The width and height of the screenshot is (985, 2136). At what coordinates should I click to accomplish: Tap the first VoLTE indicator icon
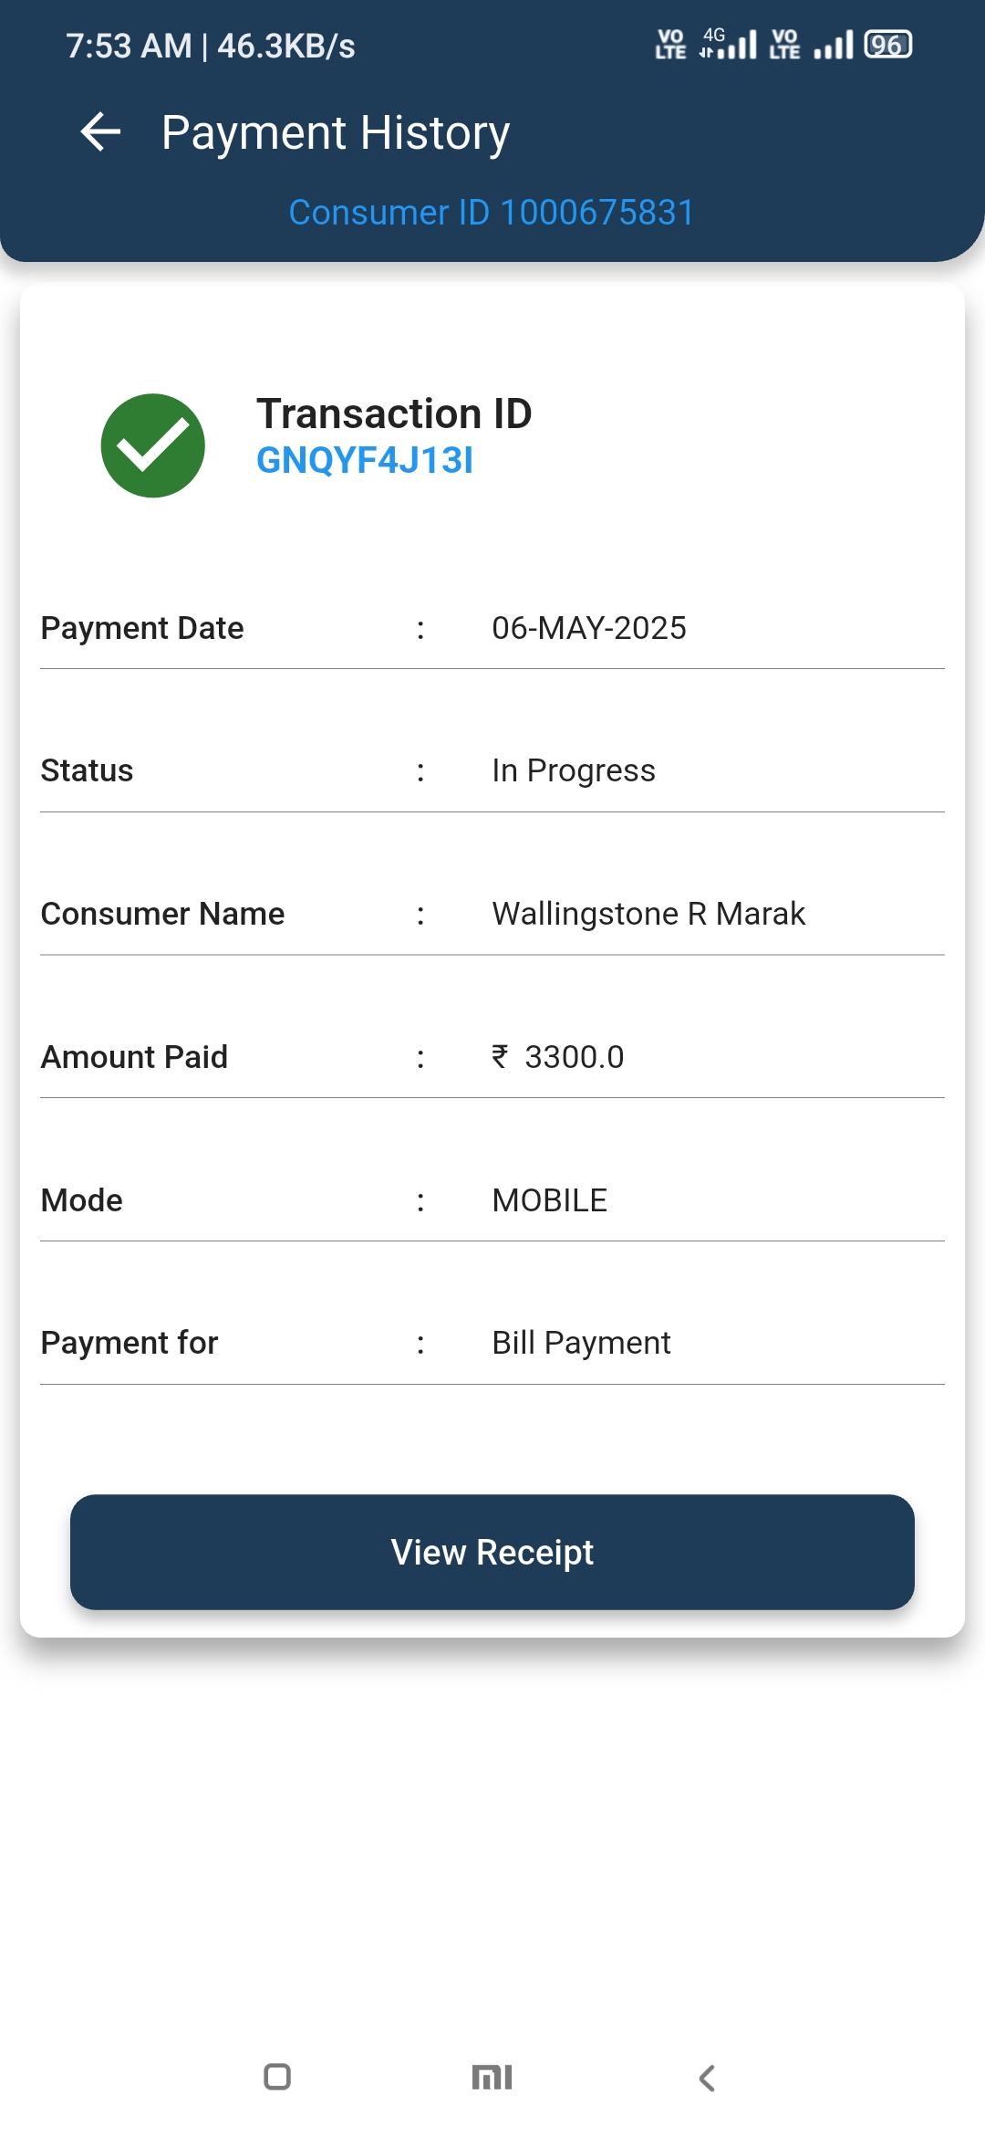pyautogui.click(x=671, y=44)
